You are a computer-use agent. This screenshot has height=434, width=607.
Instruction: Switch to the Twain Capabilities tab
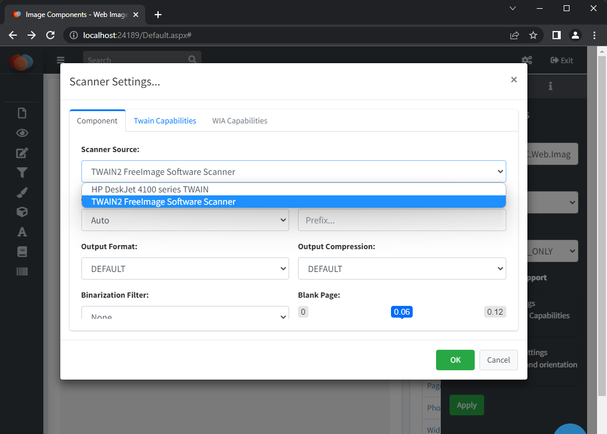pyautogui.click(x=165, y=120)
